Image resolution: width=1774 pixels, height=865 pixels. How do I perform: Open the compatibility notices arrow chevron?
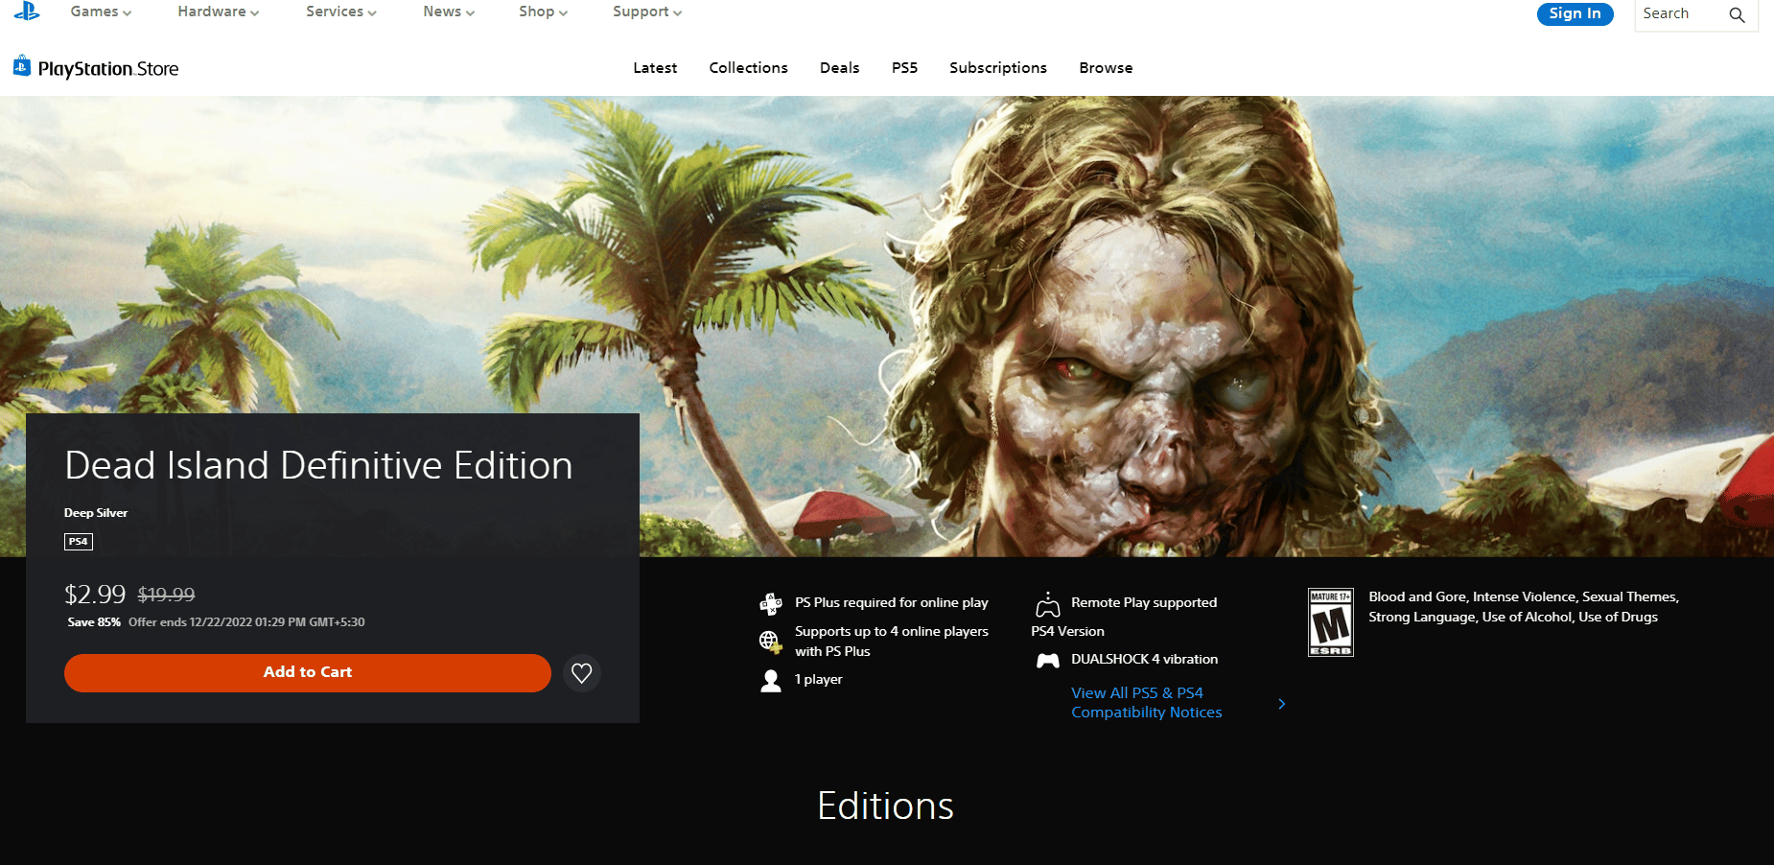point(1281,704)
